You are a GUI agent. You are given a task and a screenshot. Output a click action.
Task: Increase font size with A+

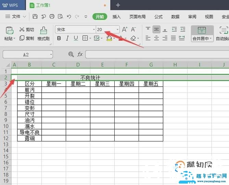(125, 30)
